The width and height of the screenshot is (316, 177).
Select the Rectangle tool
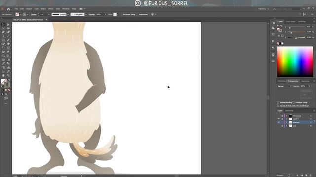(x=3, y=40)
